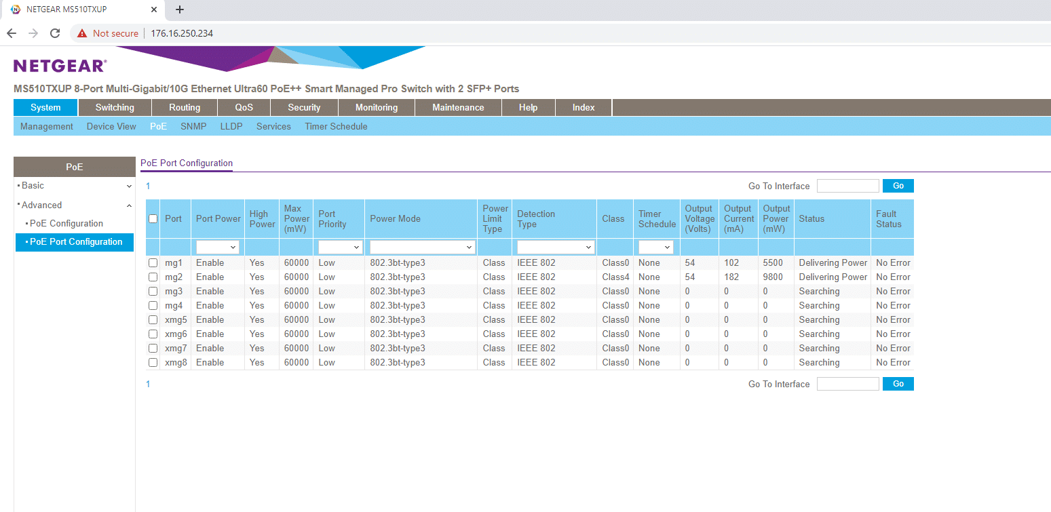The height and width of the screenshot is (512, 1051).
Task: Click the xmg8 port name
Action: pos(176,362)
